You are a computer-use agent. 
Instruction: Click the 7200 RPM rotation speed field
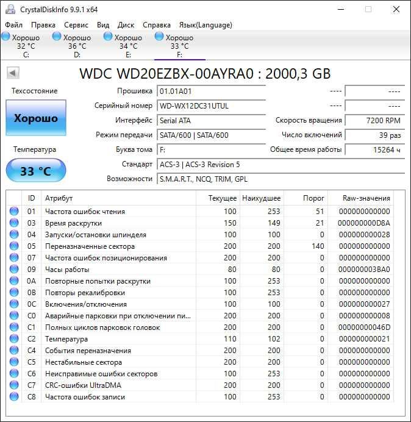[x=375, y=120]
